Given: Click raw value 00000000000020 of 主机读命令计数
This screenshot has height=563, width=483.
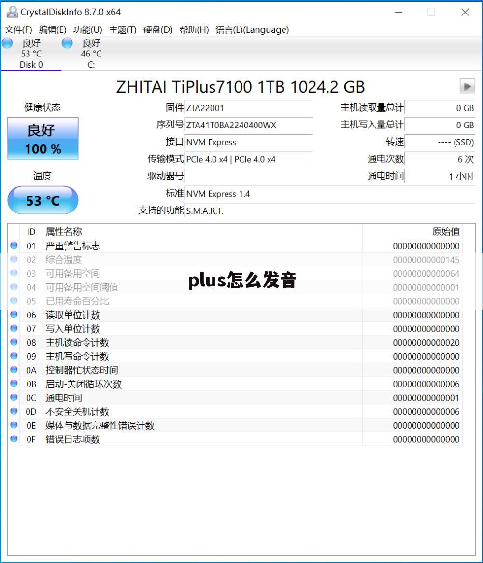Looking at the screenshot, I should [426, 343].
